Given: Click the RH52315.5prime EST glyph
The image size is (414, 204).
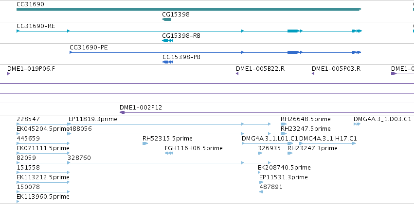Looking at the screenshot, I should point(145,143).
